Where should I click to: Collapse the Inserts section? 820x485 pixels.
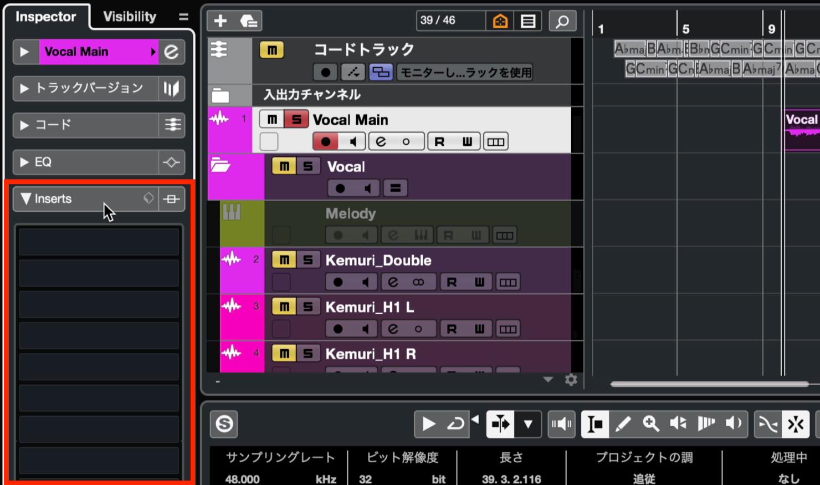click(25, 198)
